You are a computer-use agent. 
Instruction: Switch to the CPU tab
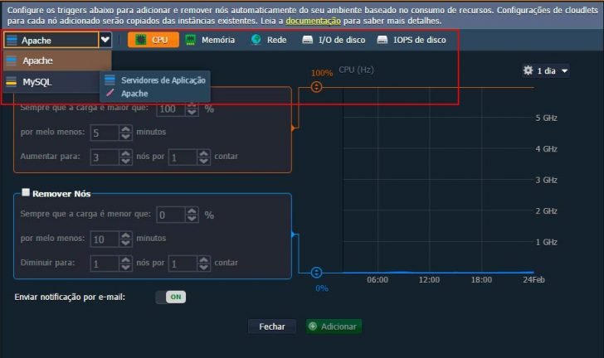[153, 40]
